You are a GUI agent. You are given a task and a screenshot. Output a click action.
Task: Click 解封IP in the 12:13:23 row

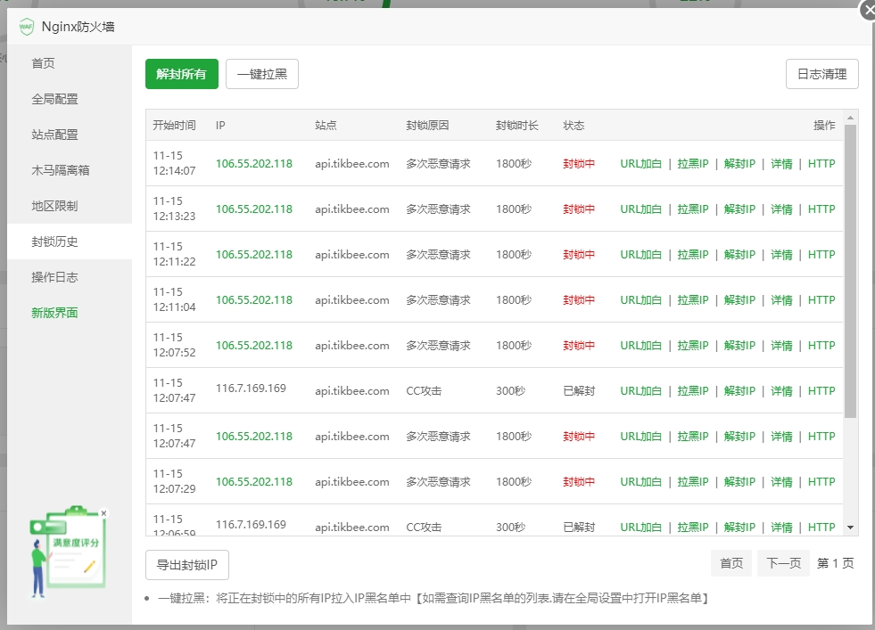[x=739, y=209]
